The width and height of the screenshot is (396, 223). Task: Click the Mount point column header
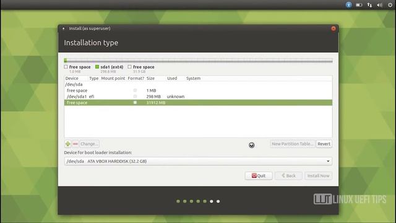pyautogui.click(x=113, y=79)
